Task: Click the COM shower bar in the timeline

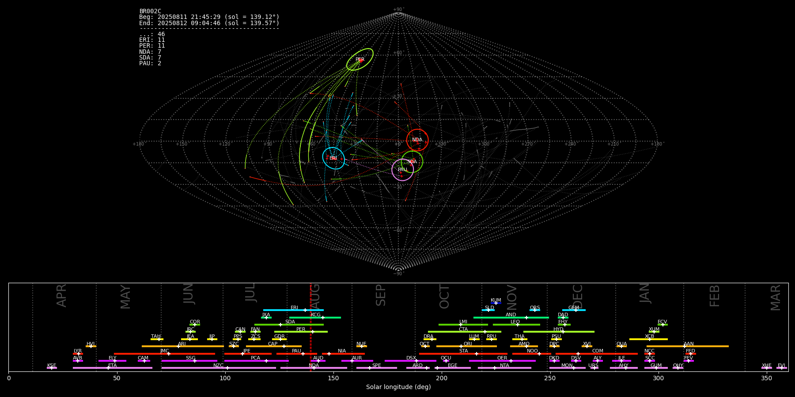Action: tap(597, 354)
